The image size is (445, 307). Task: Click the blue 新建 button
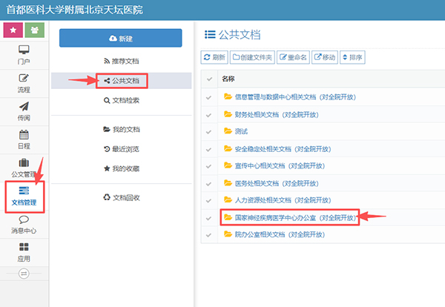[x=120, y=38]
